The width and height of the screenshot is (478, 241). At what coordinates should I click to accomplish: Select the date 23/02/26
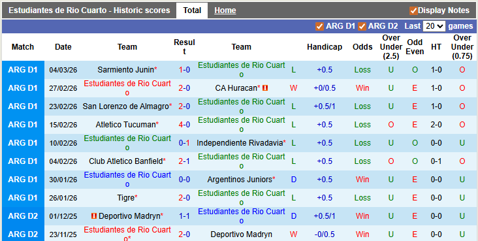63,106
